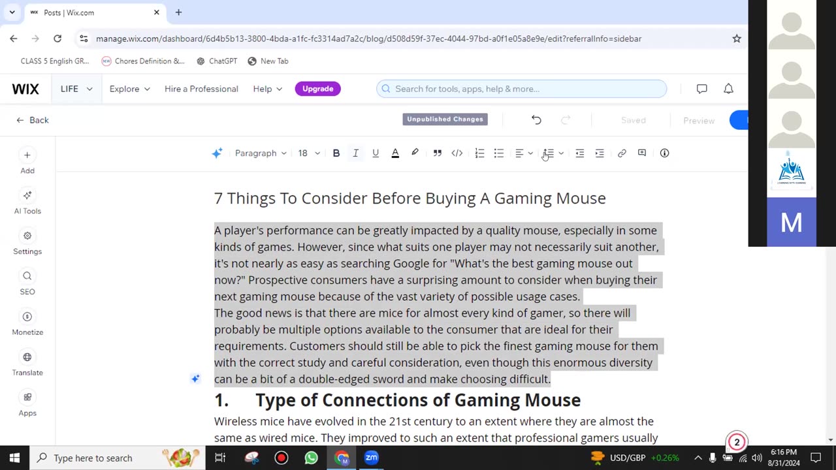Toggle bold formatting in editor toolbar
This screenshot has height=470, width=836.
click(x=336, y=153)
